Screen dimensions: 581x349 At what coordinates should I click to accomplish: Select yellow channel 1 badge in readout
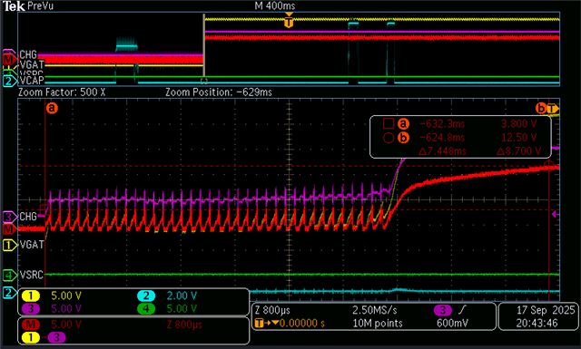[31, 296]
